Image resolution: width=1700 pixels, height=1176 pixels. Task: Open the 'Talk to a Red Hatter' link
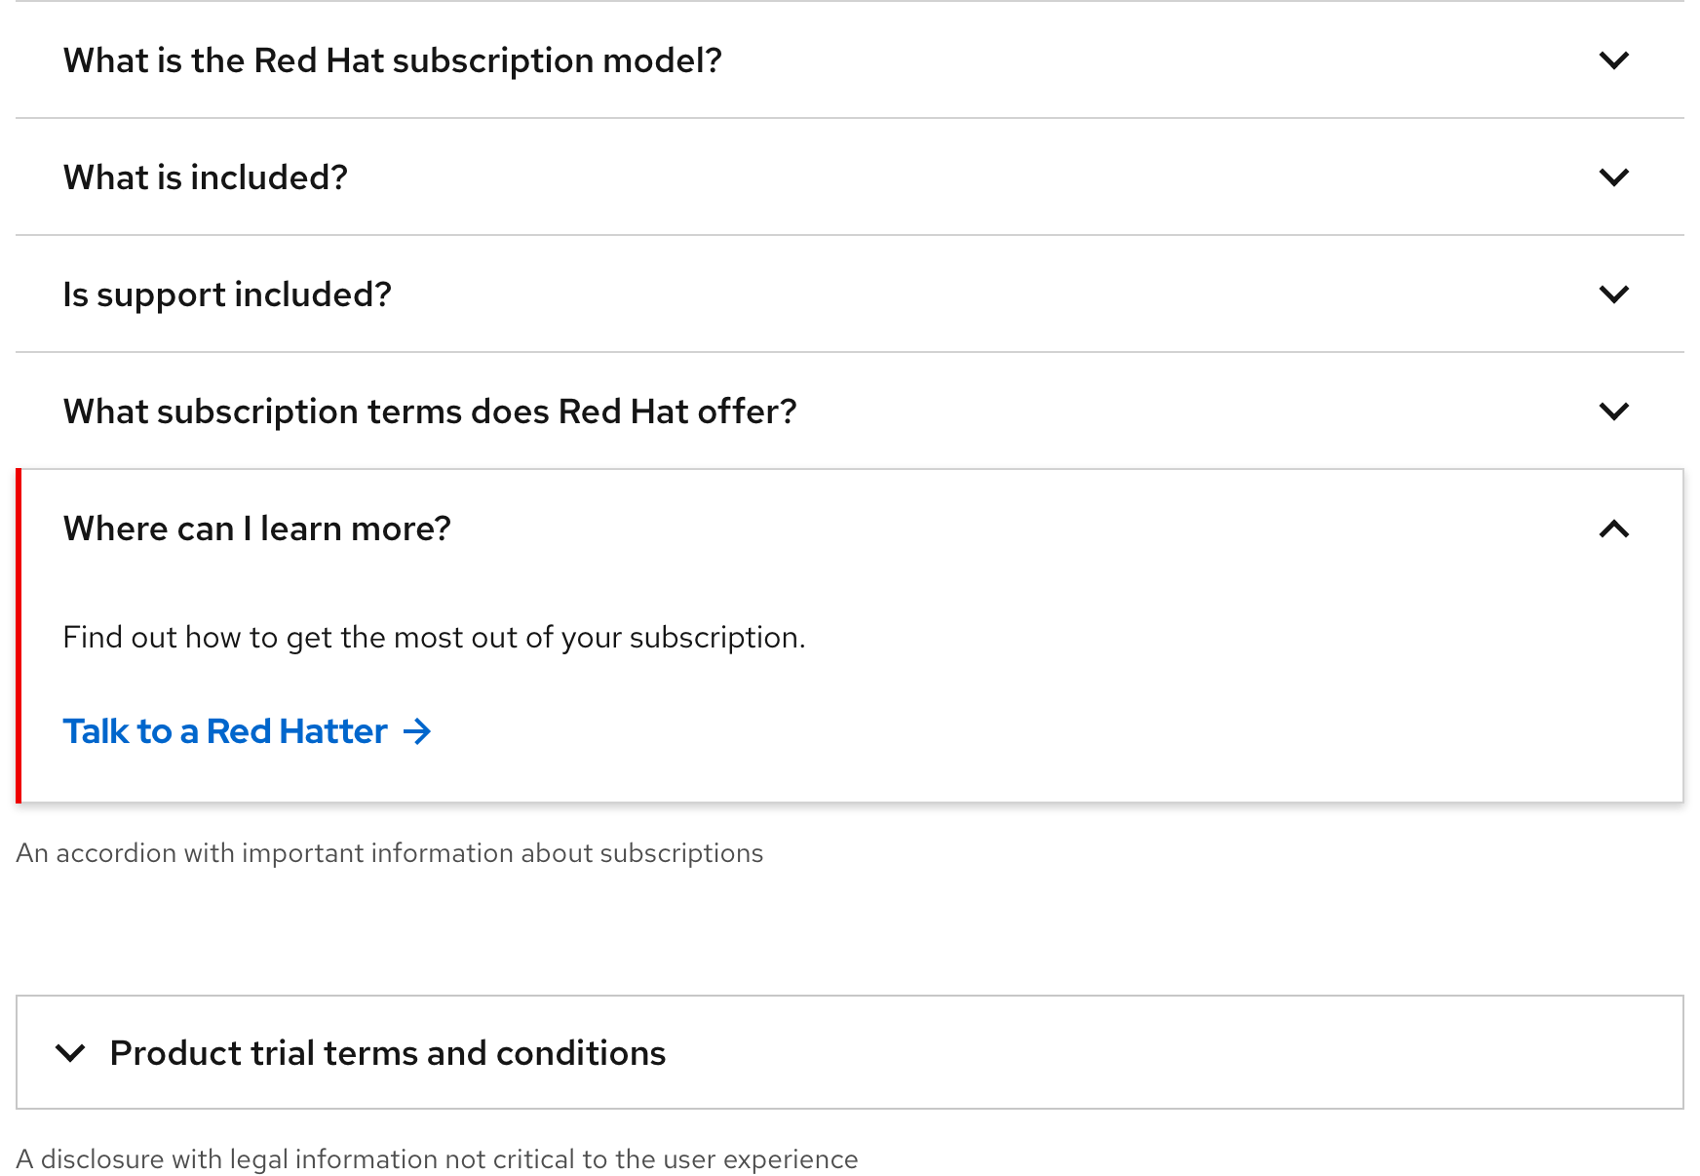click(x=223, y=731)
